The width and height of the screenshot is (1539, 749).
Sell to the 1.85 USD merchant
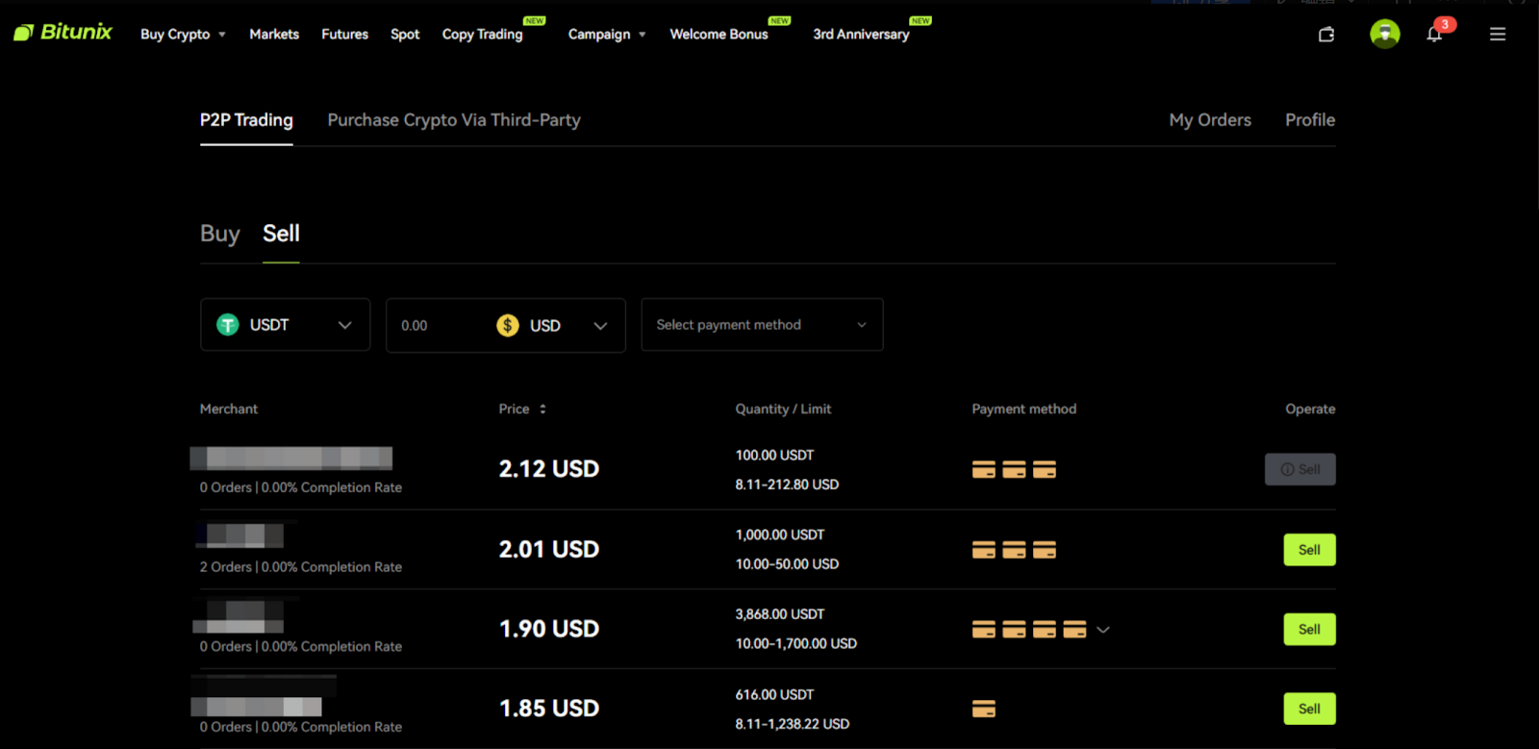click(x=1309, y=710)
